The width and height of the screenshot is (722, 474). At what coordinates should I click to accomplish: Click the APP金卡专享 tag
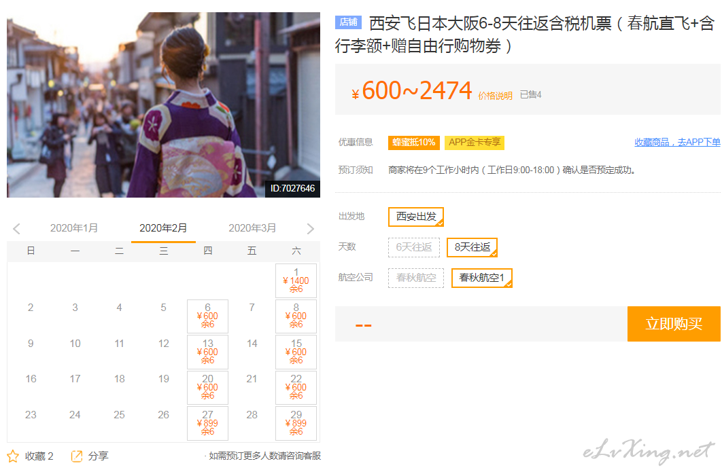point(475,143)
